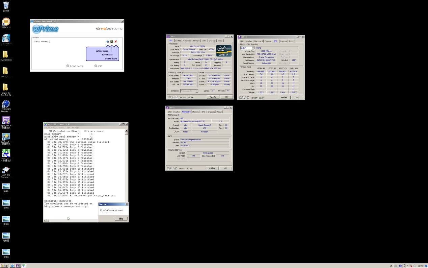
Task: Close the Finish dialog with its X
Action: pos(127,204)
